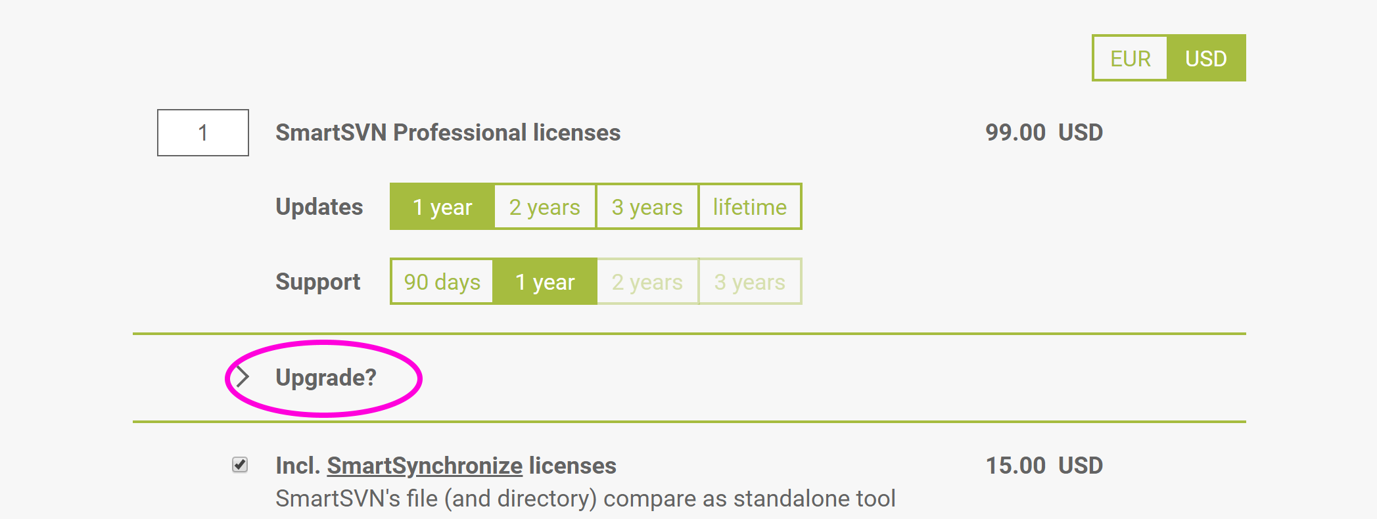Expand the Upgrade? section
The height and width of the screenshot is (519, 1377).
point(327,377)
